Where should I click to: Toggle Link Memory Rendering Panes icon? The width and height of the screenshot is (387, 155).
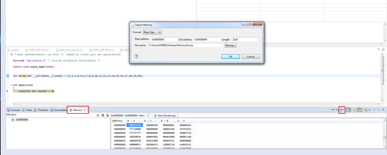(359, 110)
